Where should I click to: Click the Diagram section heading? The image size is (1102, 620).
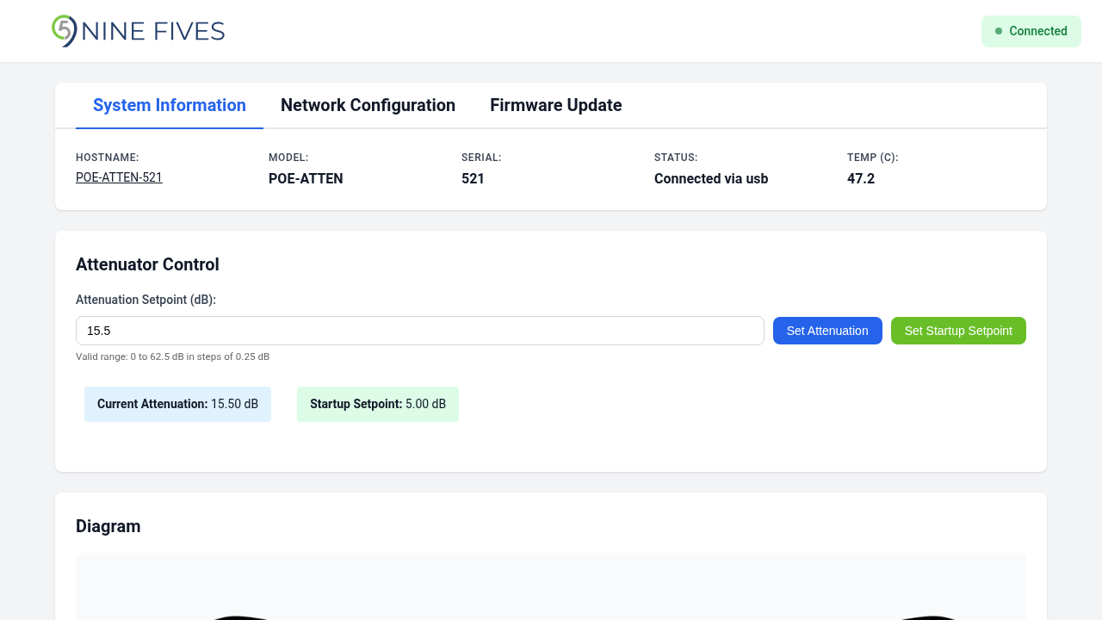point(108,526)
